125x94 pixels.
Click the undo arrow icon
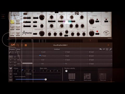pos(101,49)
